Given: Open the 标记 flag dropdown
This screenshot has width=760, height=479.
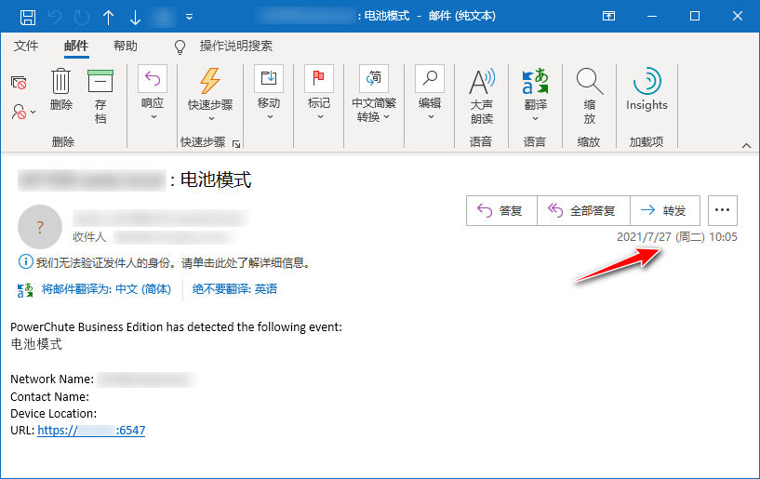Looking at the screenshot, I should (319, 92).
